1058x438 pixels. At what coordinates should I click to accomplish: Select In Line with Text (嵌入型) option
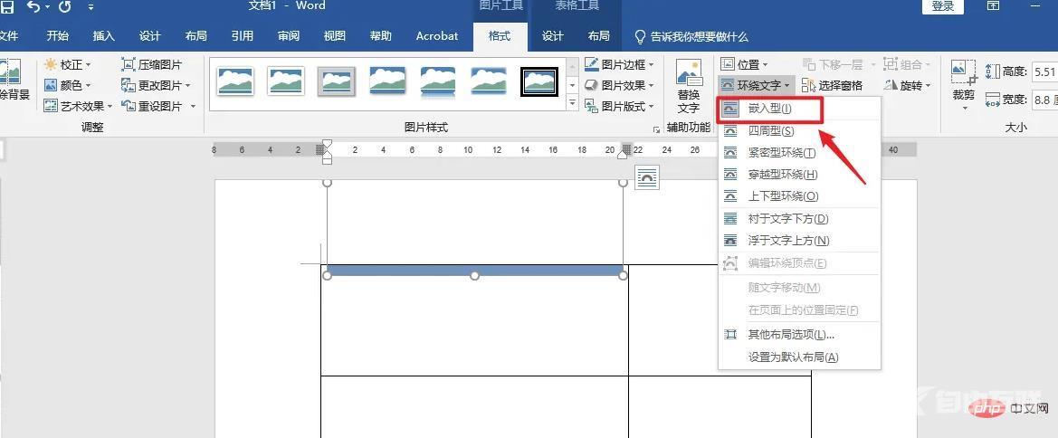pyautogui.click(x=769, y=109)
